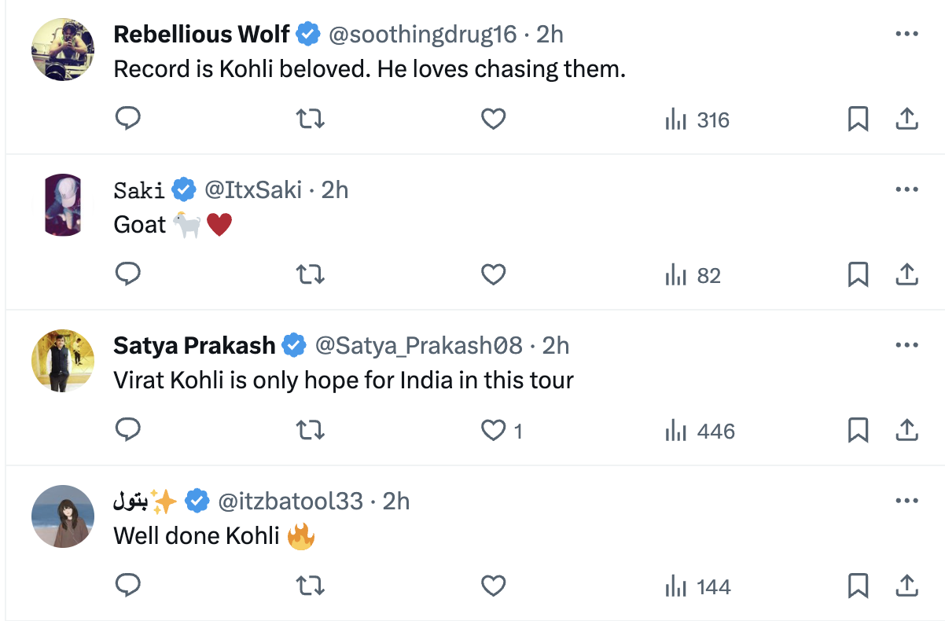
Task: Open @soothingdrug16 profile handle
Action: 422,35
